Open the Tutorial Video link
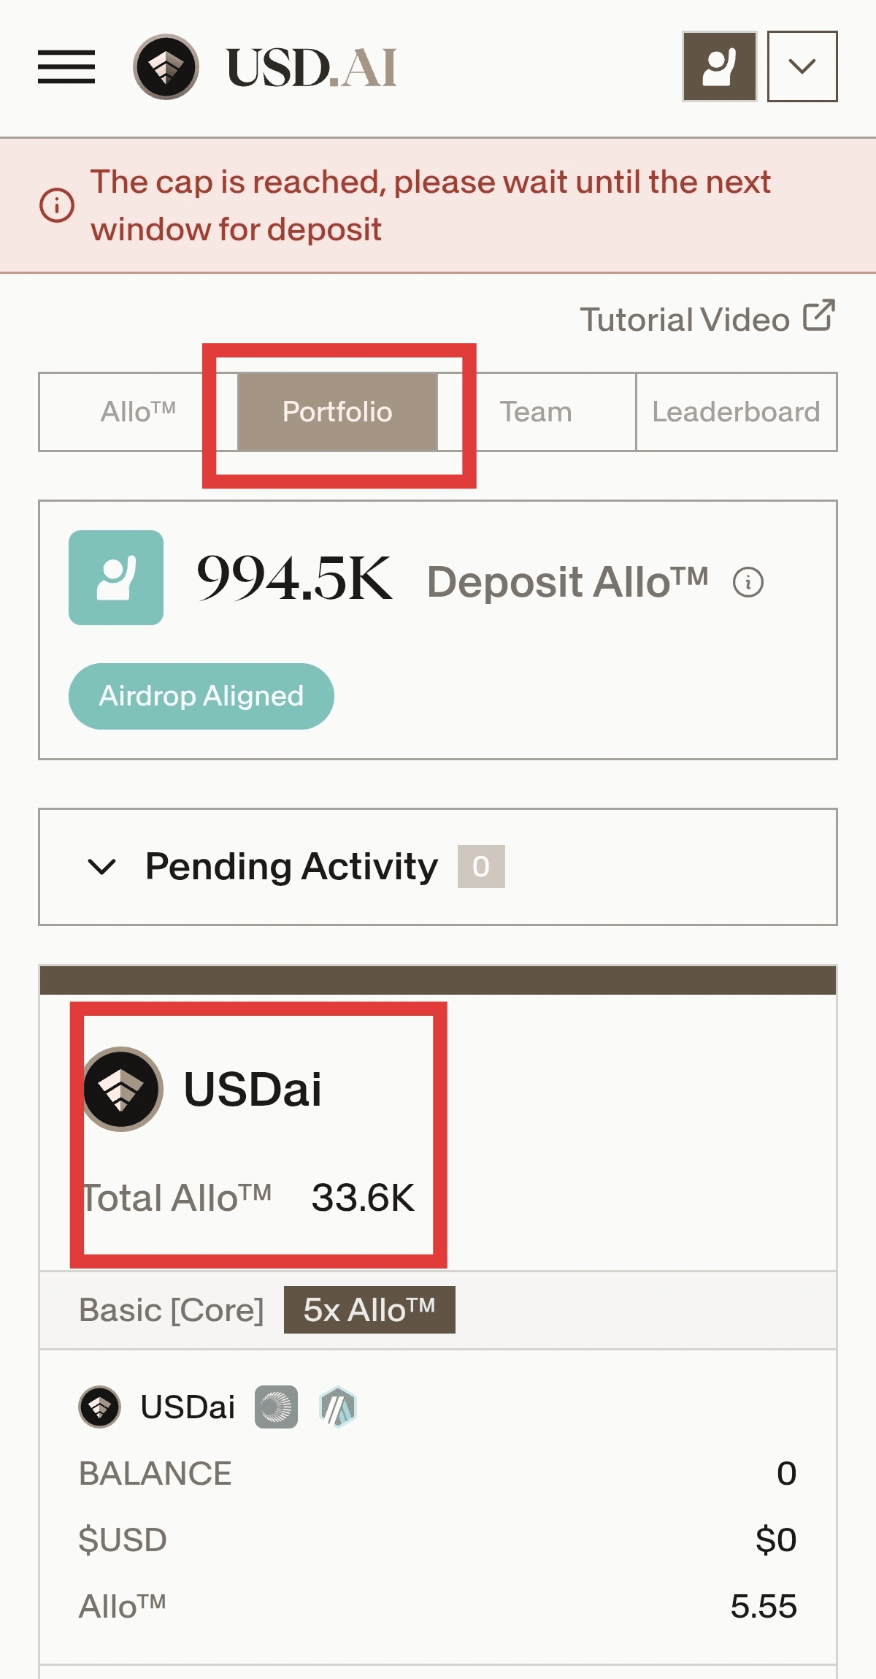This screenshot has width=876, height=1679. pyautogui.click(x=685, y=319)
